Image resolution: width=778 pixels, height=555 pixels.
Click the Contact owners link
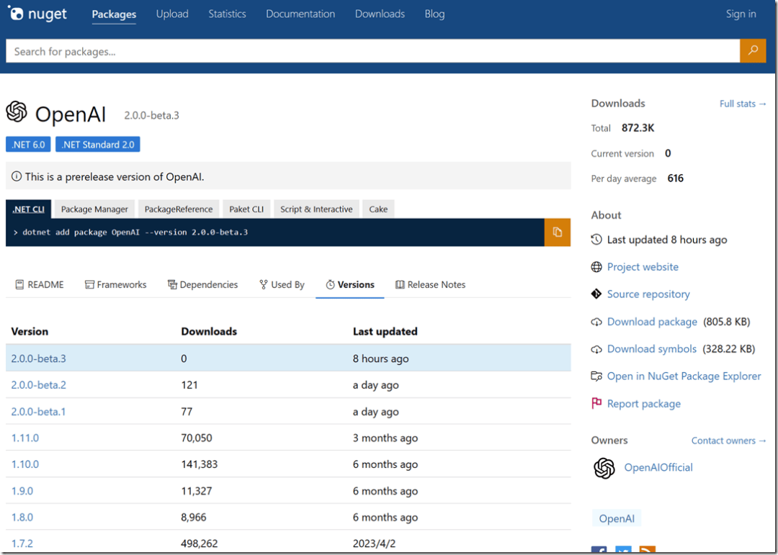(728, 441)
